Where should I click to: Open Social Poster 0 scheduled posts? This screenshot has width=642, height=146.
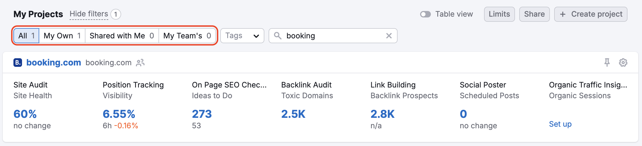(x=463, y=114)
